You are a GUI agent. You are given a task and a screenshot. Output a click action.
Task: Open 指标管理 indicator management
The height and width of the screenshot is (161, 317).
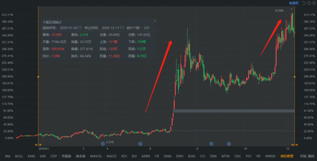[x=287, y=156]
